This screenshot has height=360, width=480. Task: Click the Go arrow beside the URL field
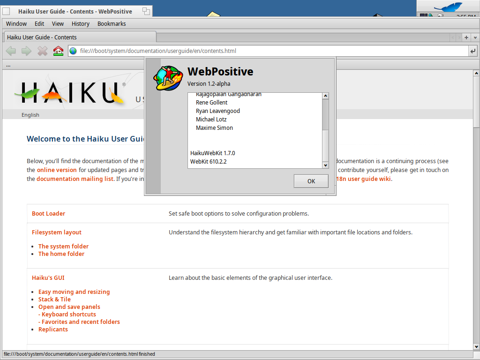point(472,51)
